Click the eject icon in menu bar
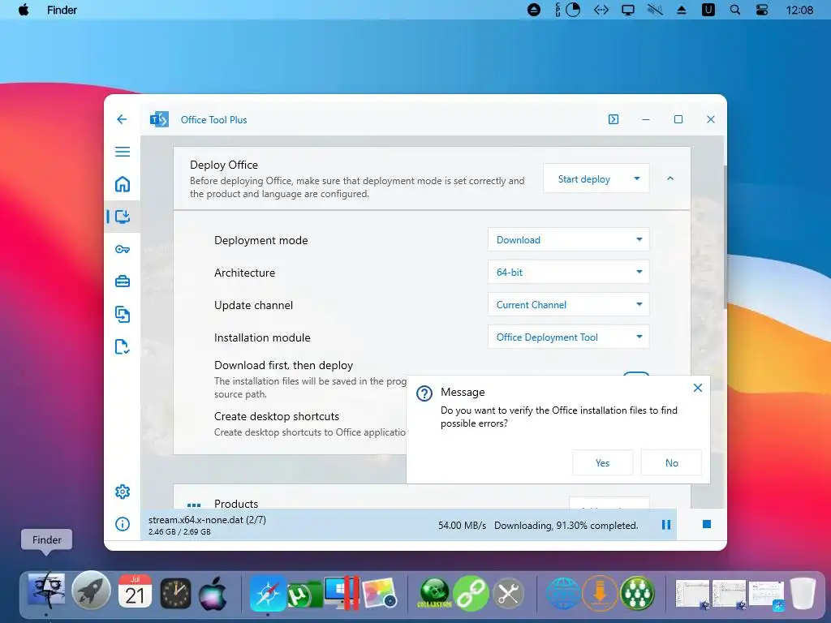 click(682, 10)
